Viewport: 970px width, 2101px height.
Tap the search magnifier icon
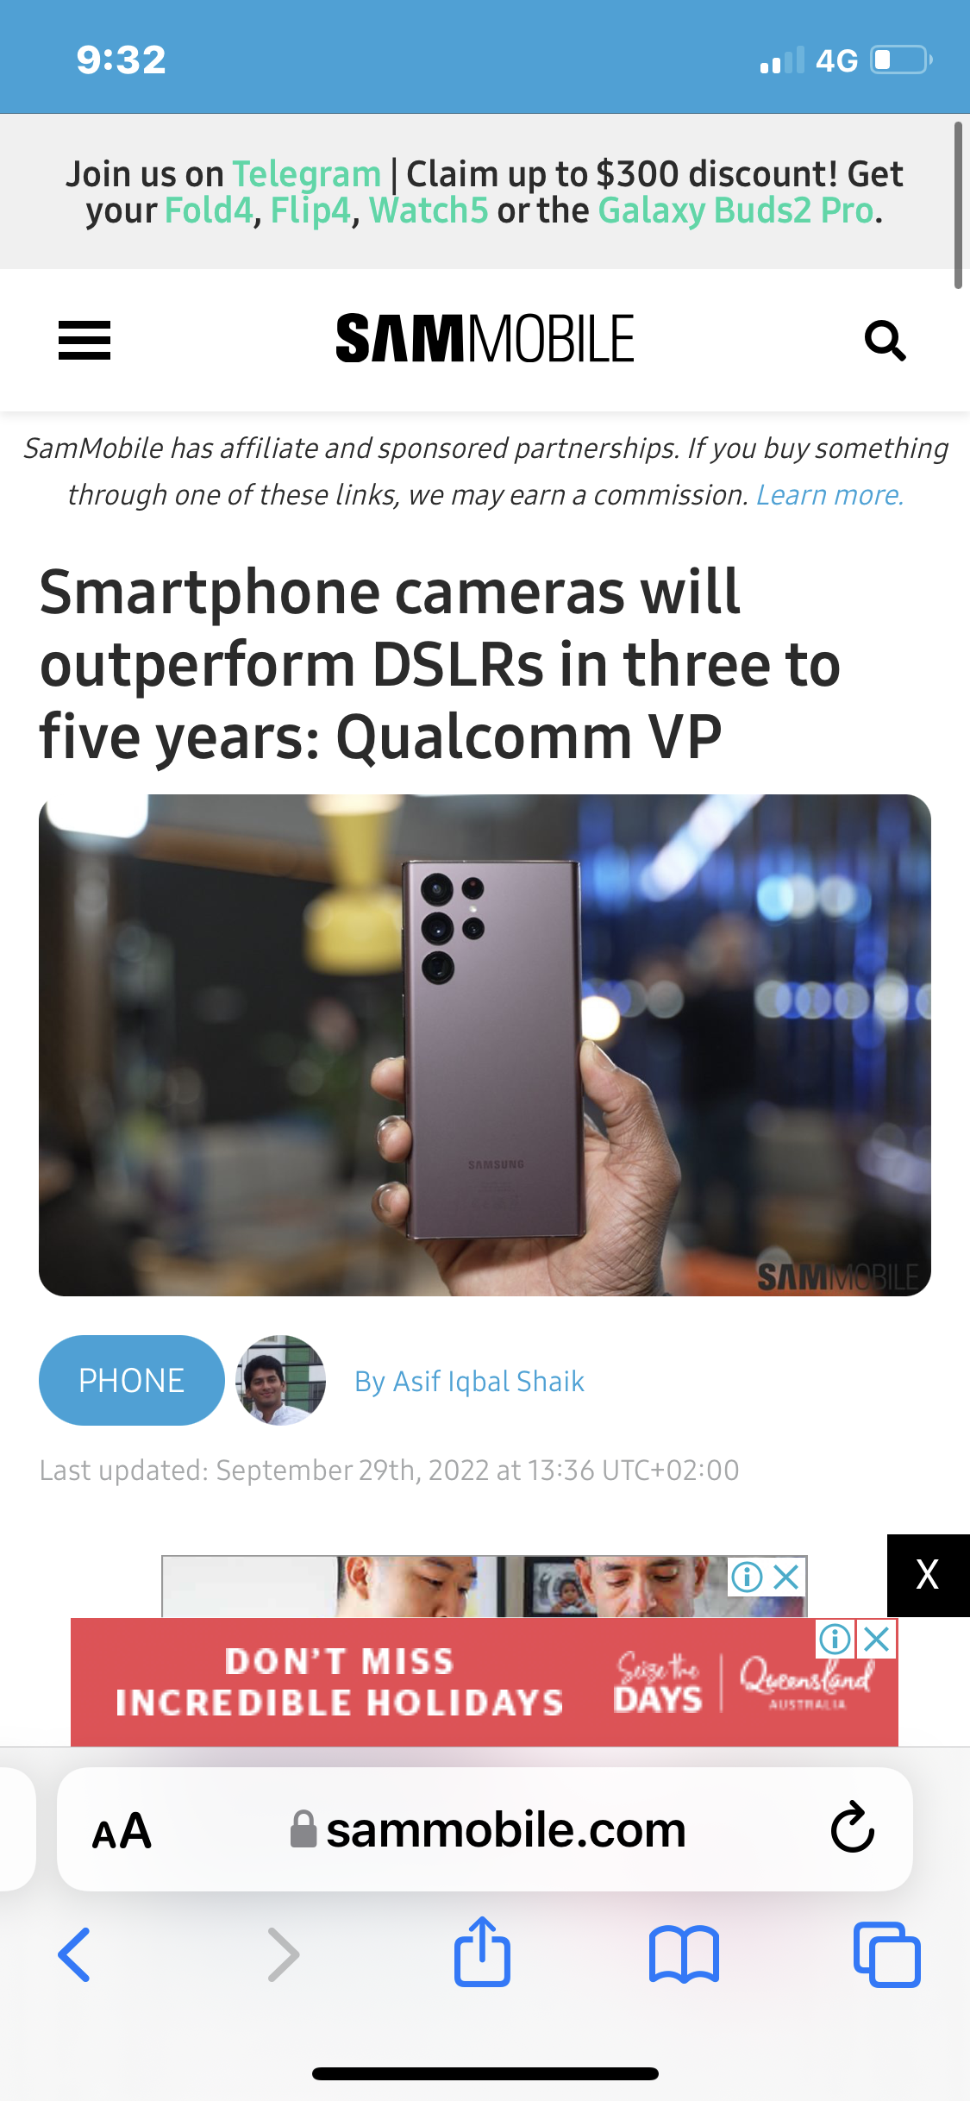tap(886, 341)
